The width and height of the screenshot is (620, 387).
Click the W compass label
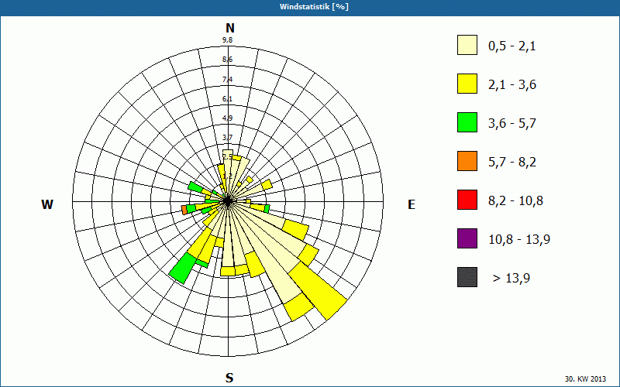(47, 204)
